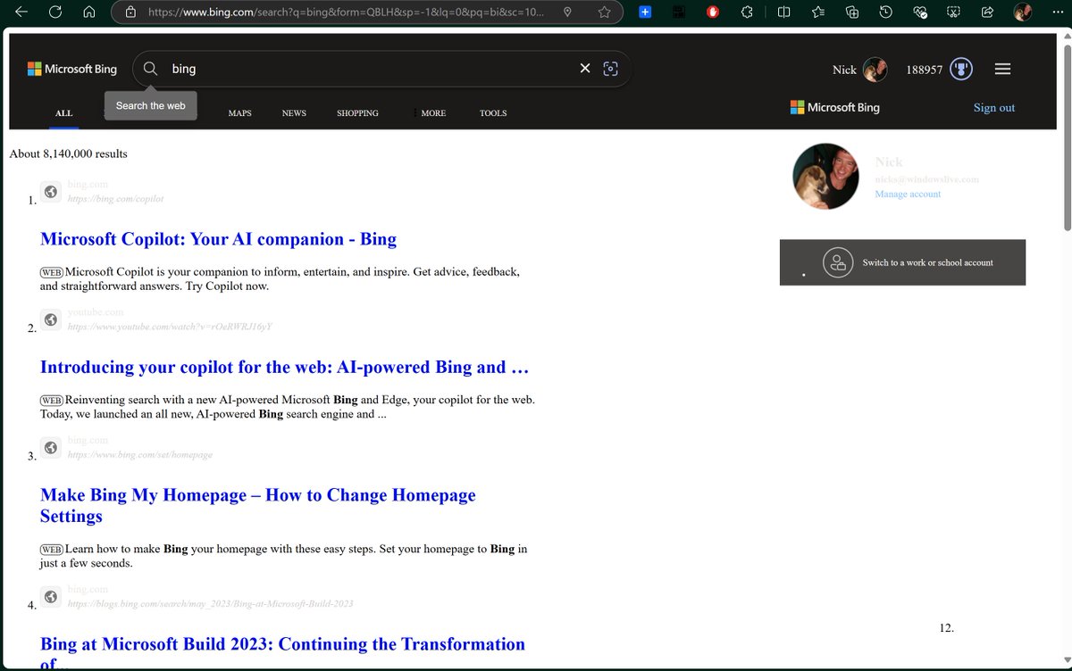Screen dimensions: 1072x671
Task: Click the switch account icon in the gray banner
Action: [x=838, y=262]
